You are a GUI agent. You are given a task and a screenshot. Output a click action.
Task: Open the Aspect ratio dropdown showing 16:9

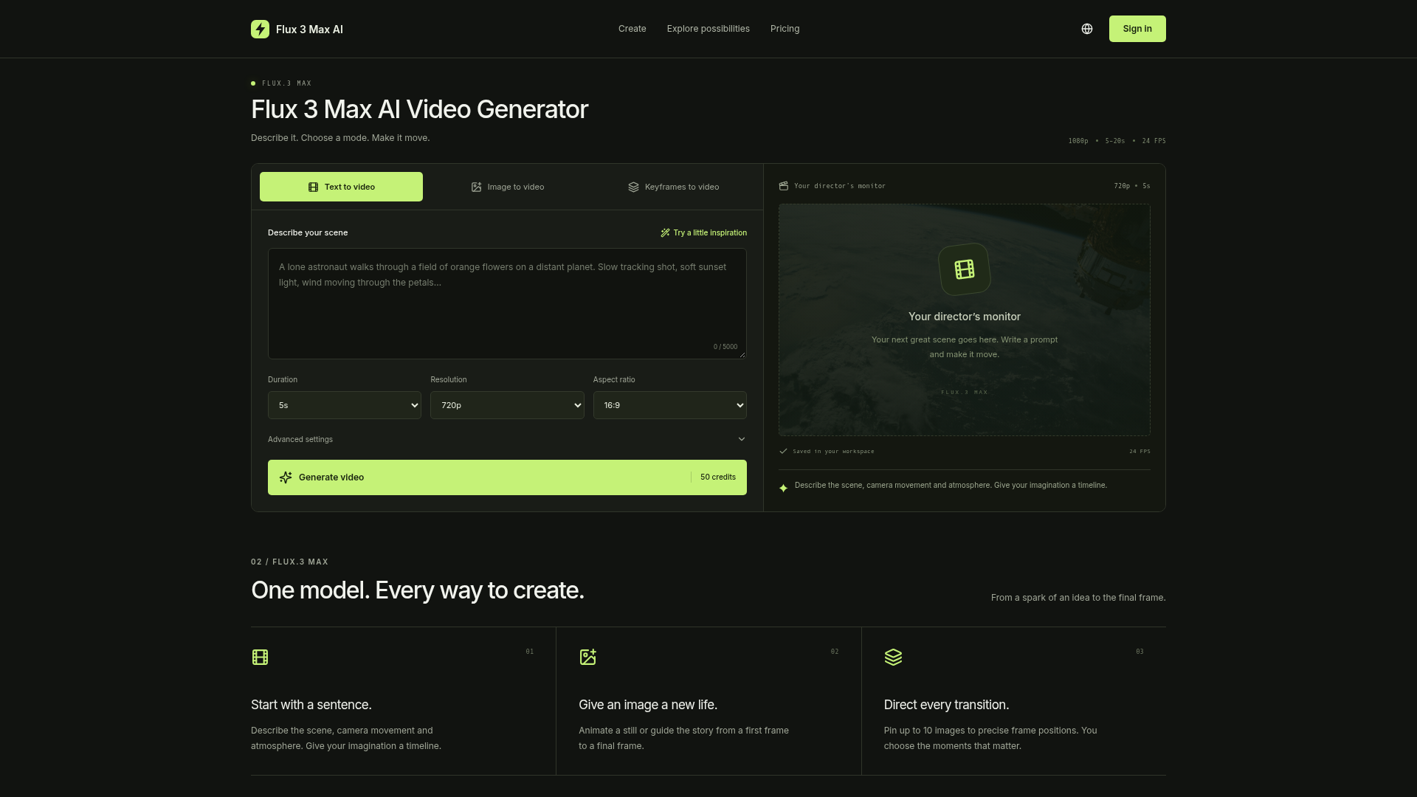[670, 405]
